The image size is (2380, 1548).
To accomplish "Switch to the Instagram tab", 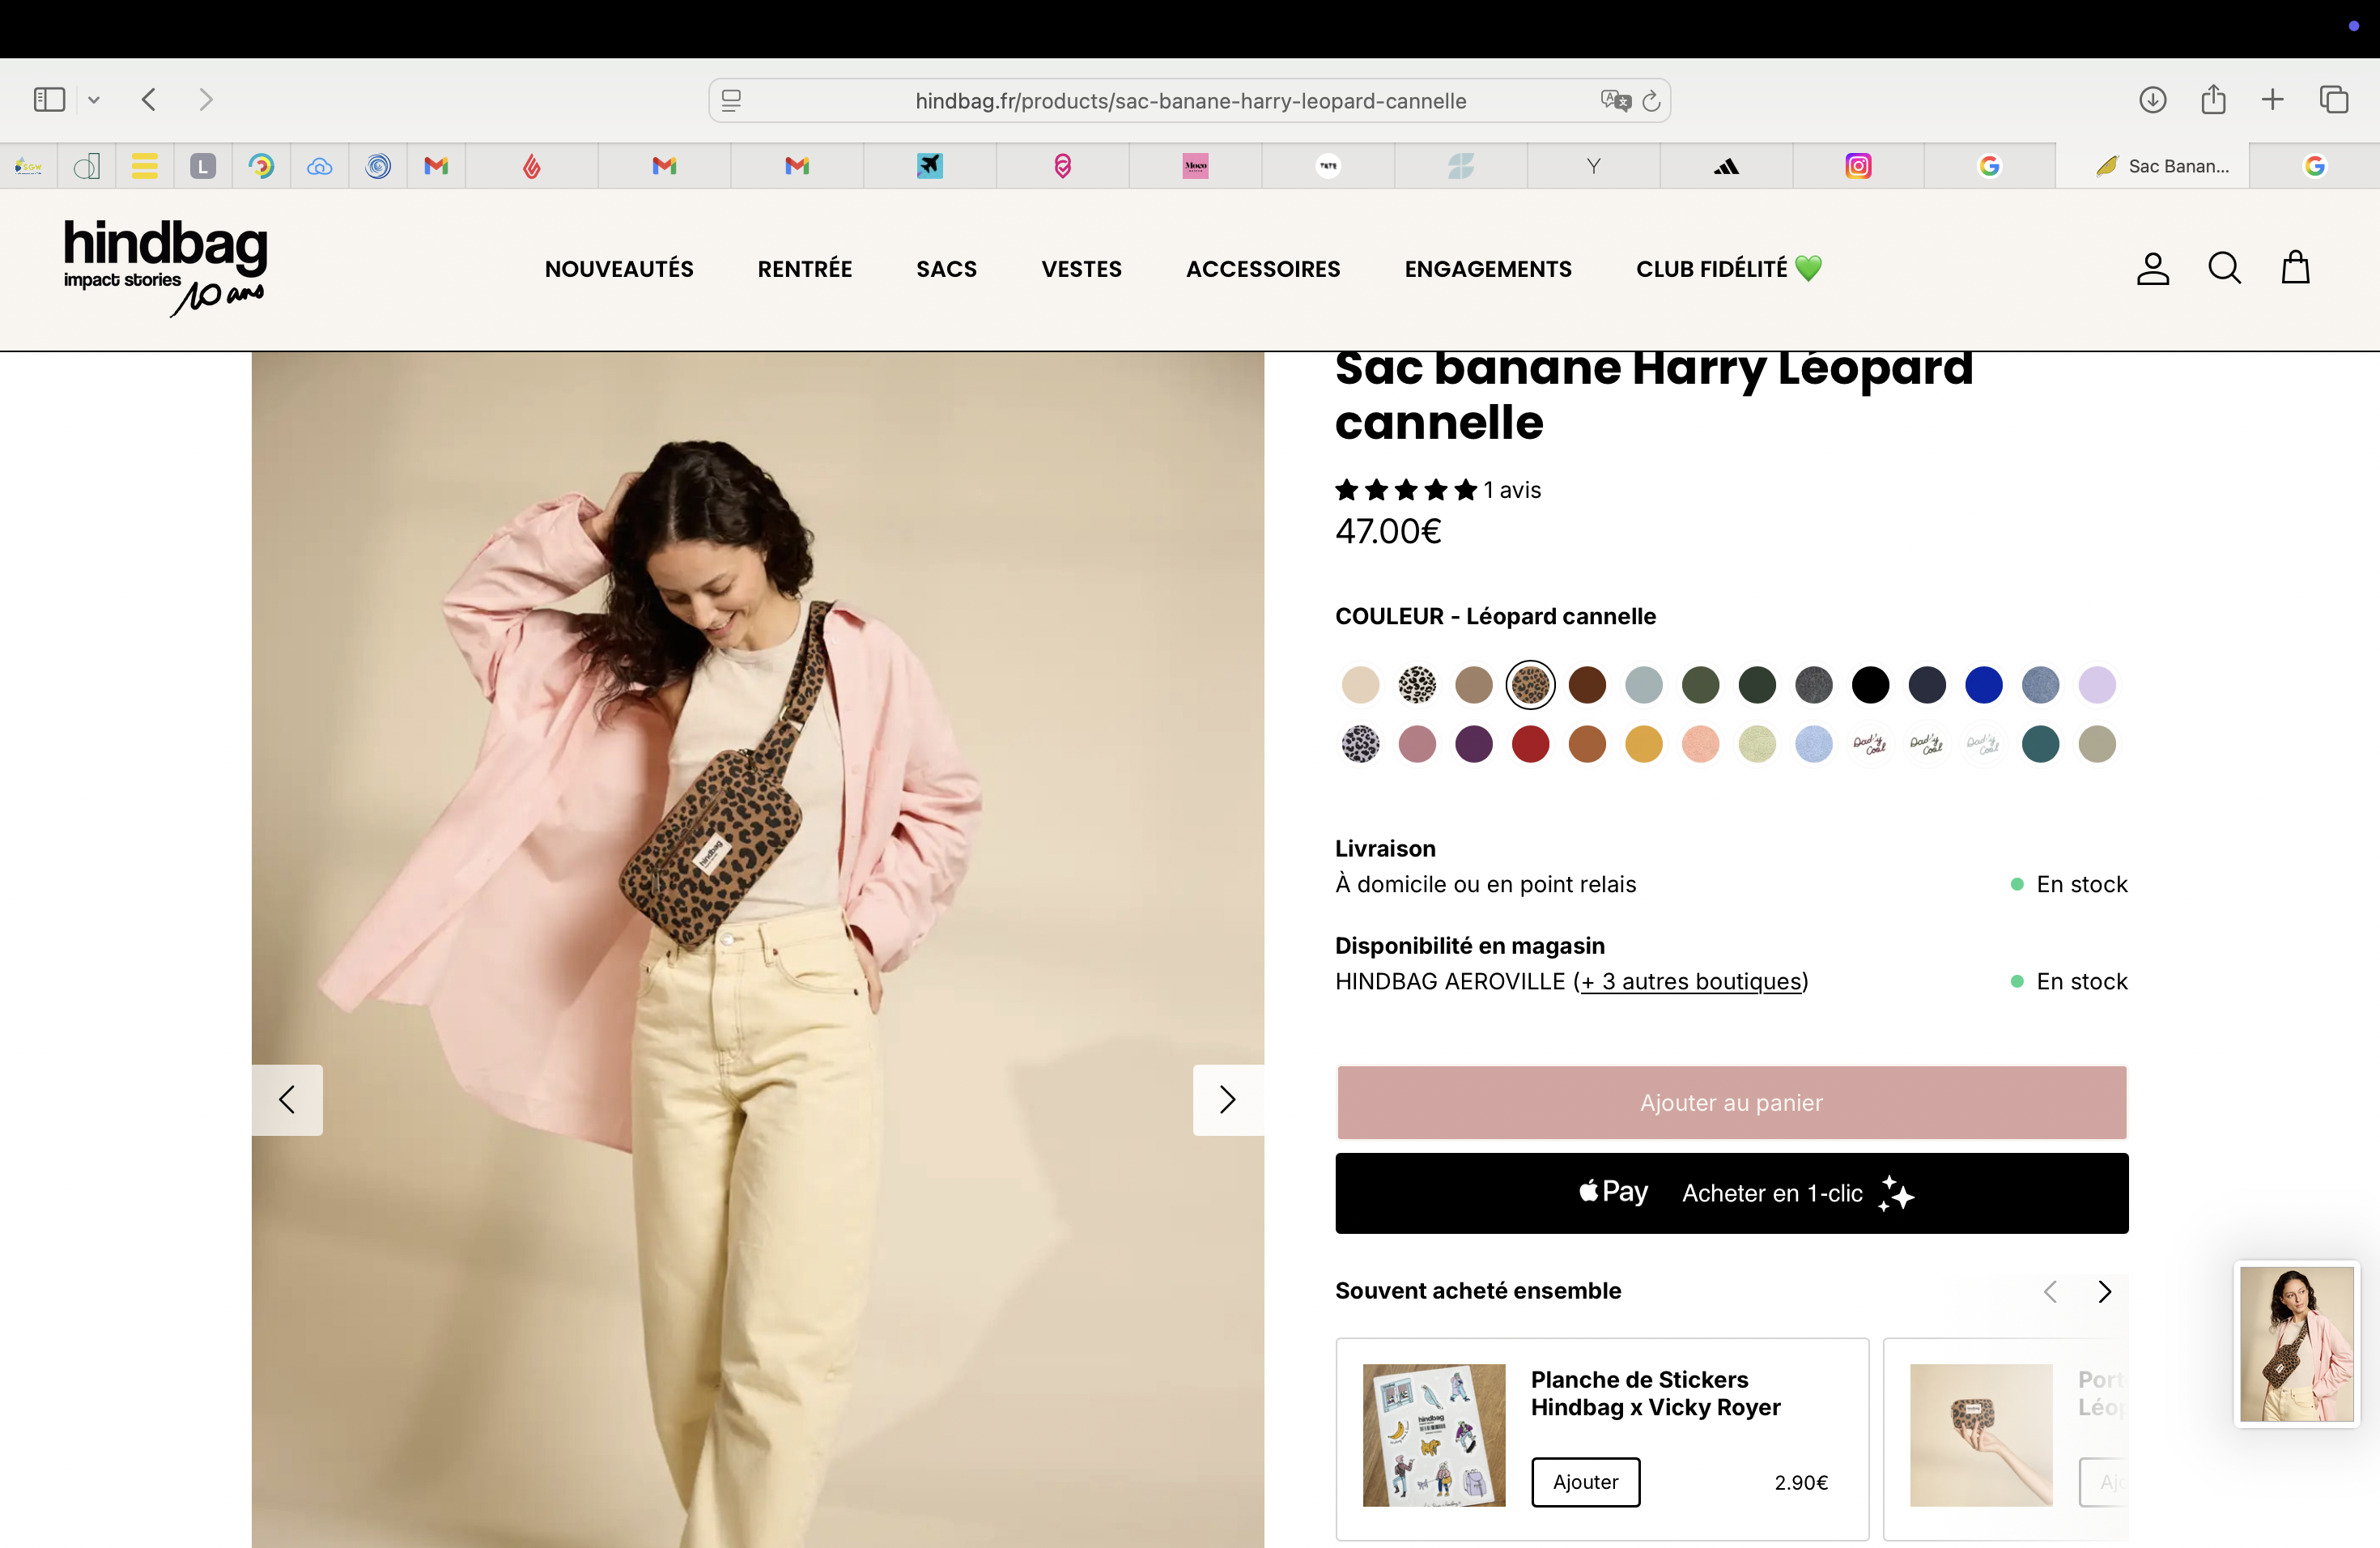I will pos(1857,166).
